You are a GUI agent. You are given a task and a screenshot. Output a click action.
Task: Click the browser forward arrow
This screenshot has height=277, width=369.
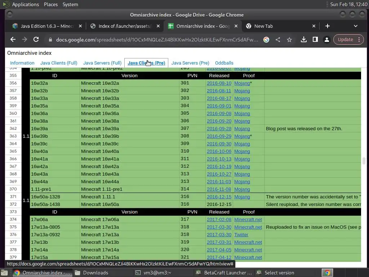pyautogui.click(x=25, y=40)
